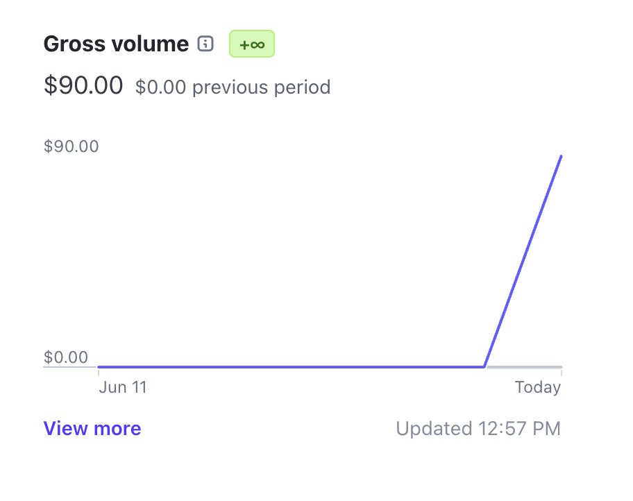Click the Updated 12:57 PM timestamp

tap(478, 429)
